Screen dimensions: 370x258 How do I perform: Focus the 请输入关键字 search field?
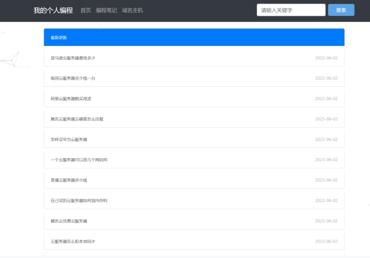[291, 10]
